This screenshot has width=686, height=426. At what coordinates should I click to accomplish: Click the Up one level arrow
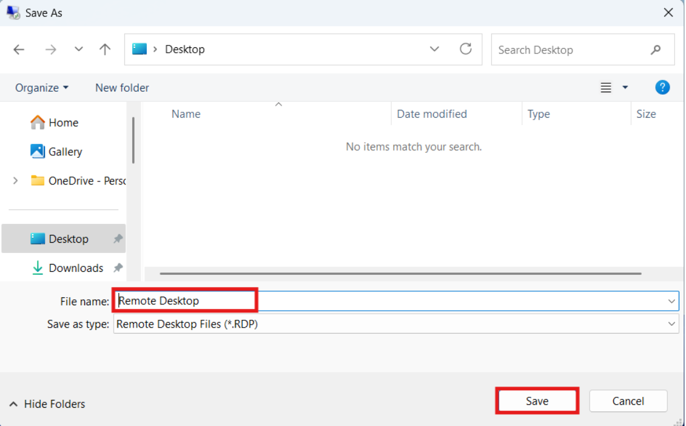105,50
